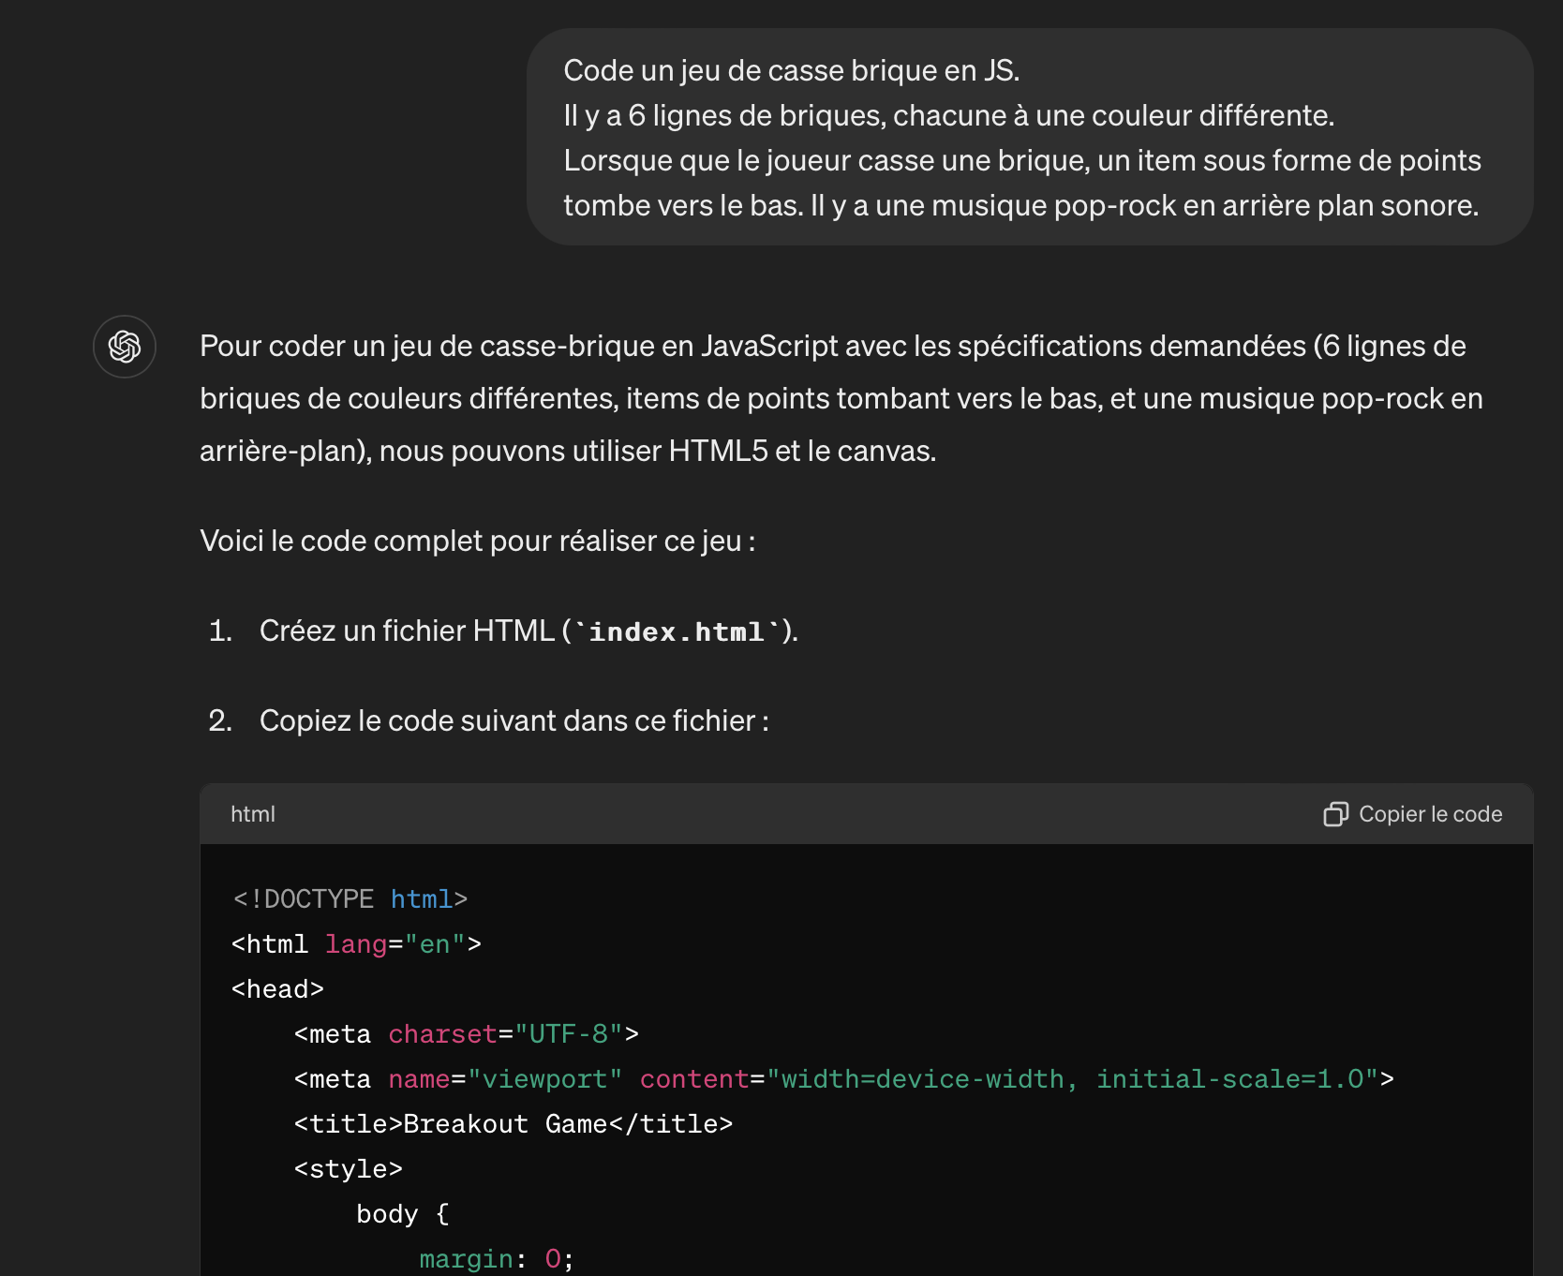The image size is (1563, 1276).
Task: Click the 'html' language label
Action: coord(253,814)
